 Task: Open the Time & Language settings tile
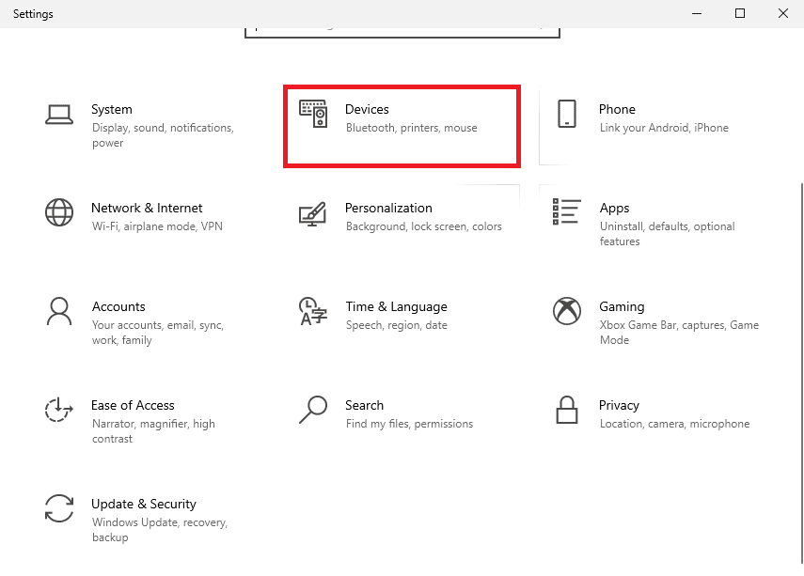(x=400, y=313)
